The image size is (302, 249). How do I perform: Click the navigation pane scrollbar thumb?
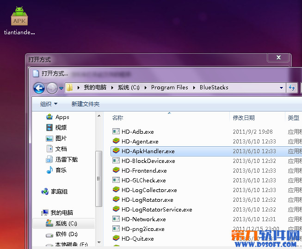pos(99,179)
